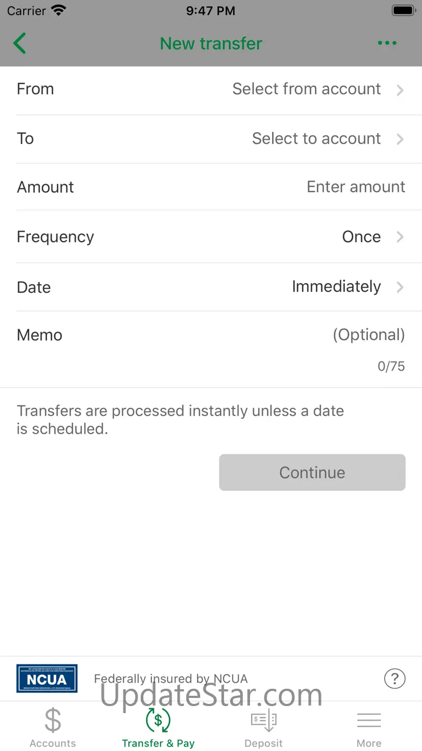The image size is (422, 751).
Task: Open the Frequency chevron next to Once
Action: [x=400, y=237]
